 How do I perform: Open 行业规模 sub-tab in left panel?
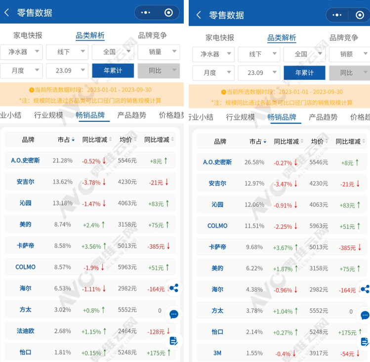point(48,115)
